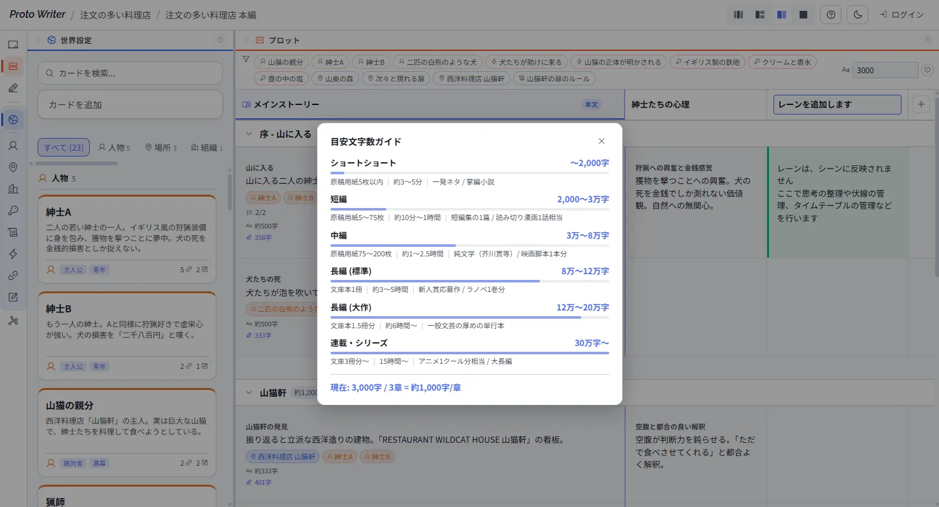Select the globe world-building icon in the sidebar

tap(13, 120)
